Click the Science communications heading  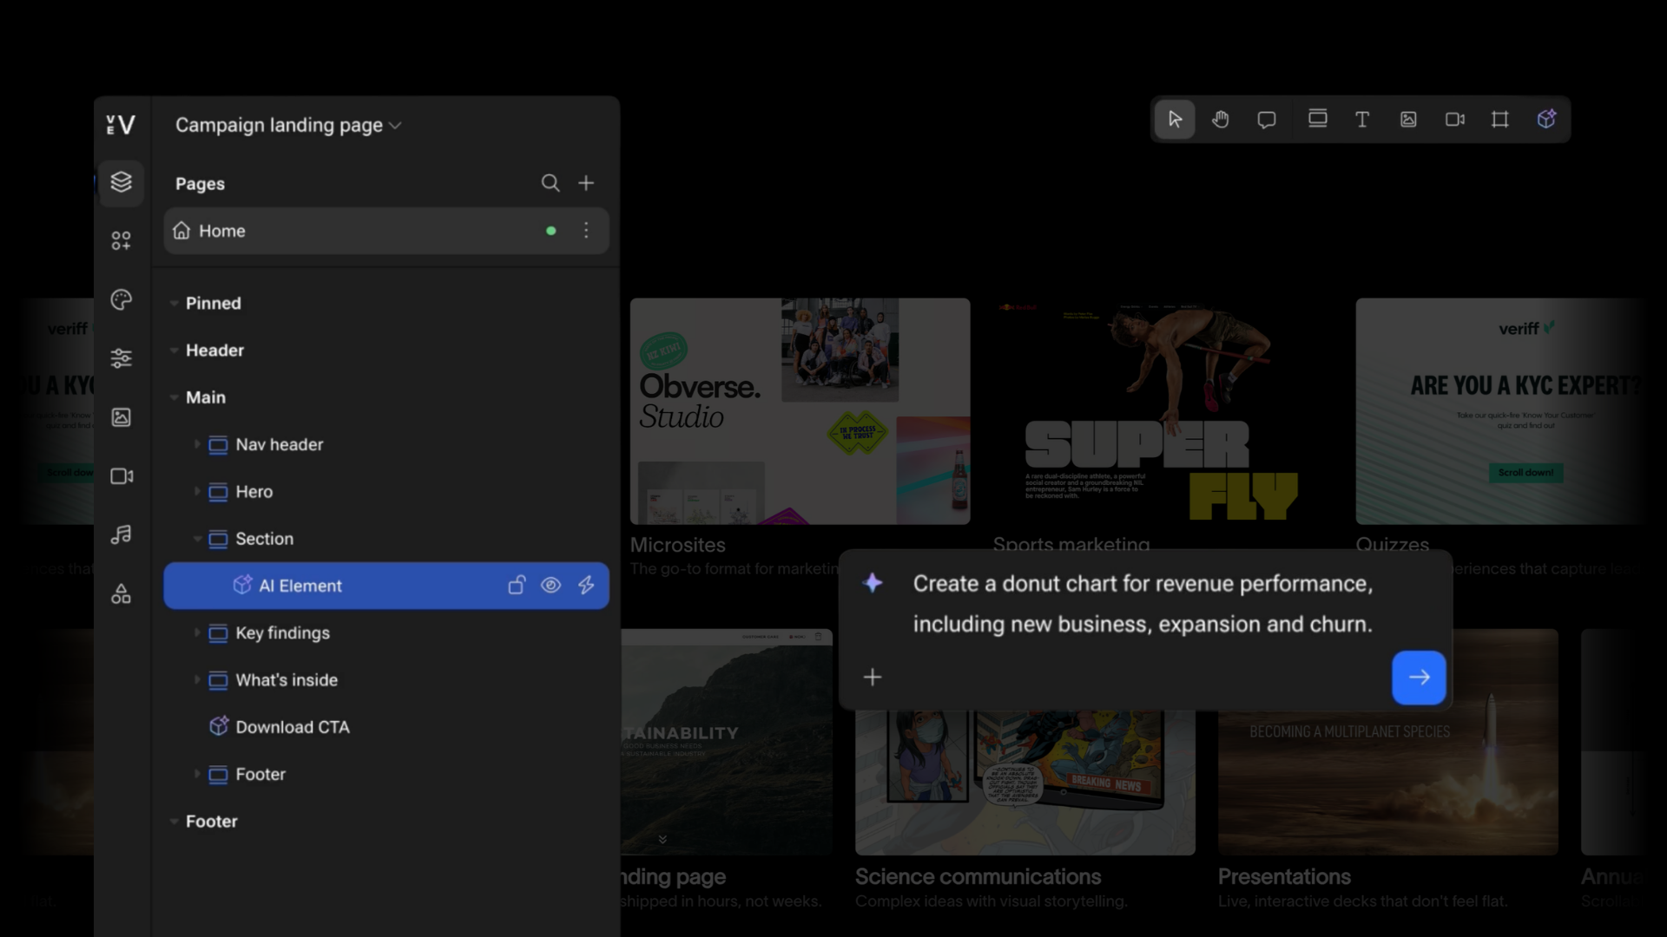[978, 876]
